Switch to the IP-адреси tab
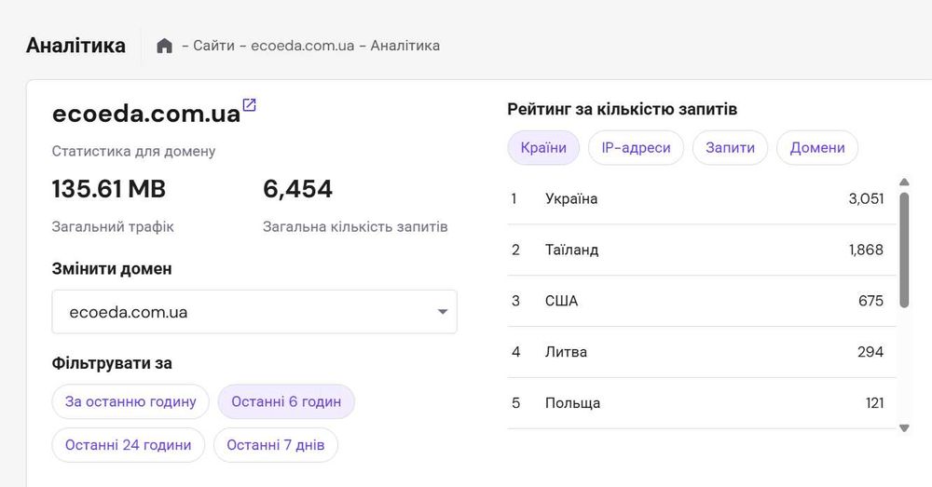This screenshot has width=932, height=487. [636, 148]
